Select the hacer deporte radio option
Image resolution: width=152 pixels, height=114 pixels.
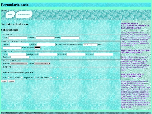[22, 77]
